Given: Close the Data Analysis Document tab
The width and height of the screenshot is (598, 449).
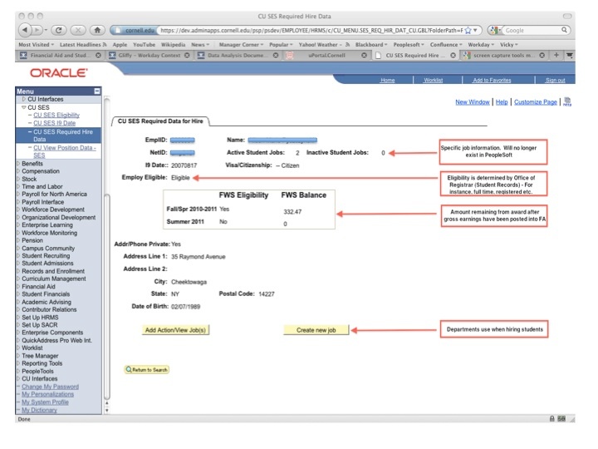Looking at the screenshot, I should 276,56.
